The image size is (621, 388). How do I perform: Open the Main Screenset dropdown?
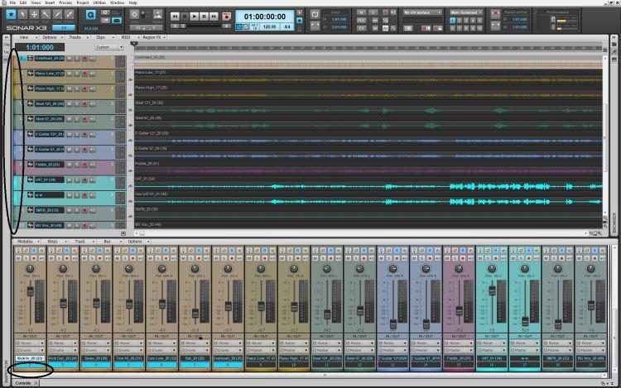466,12
